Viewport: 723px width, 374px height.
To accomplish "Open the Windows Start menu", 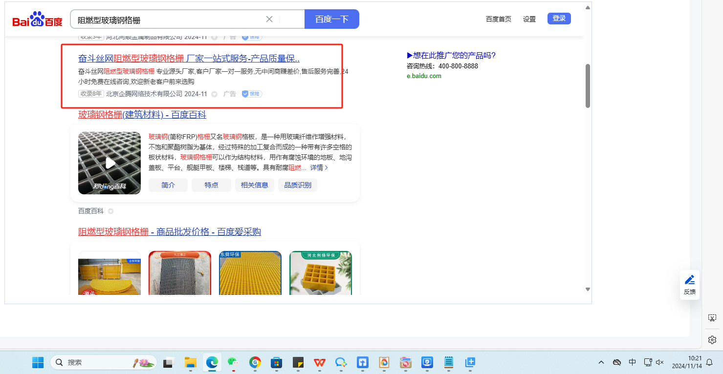I will 38,362.
